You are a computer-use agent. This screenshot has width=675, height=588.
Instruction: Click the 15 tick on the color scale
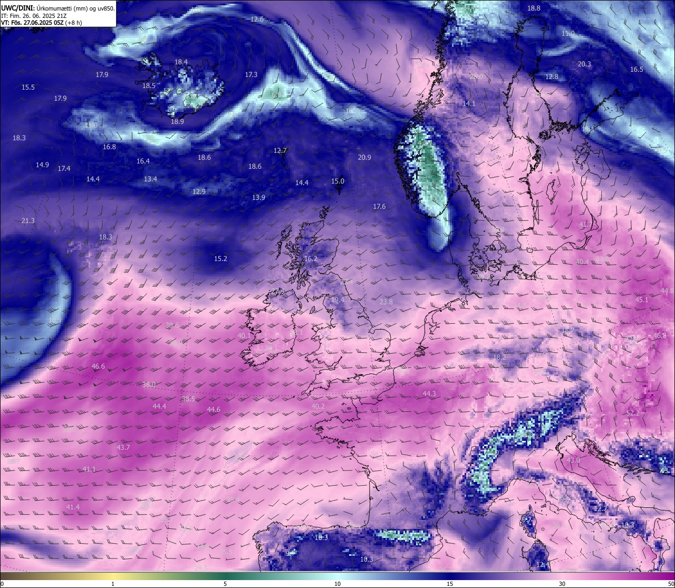pyautogui.click(x=450, y=584)
